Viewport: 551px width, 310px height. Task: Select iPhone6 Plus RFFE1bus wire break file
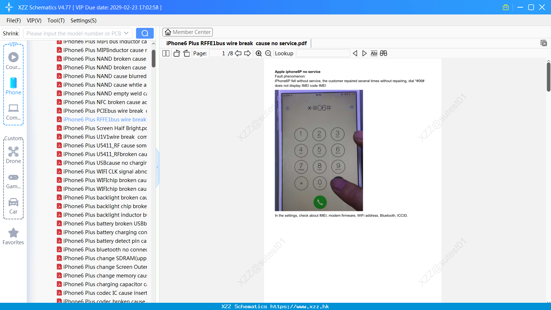pos(102,120)
